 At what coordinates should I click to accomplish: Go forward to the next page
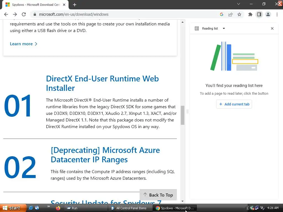pos(15,14)
